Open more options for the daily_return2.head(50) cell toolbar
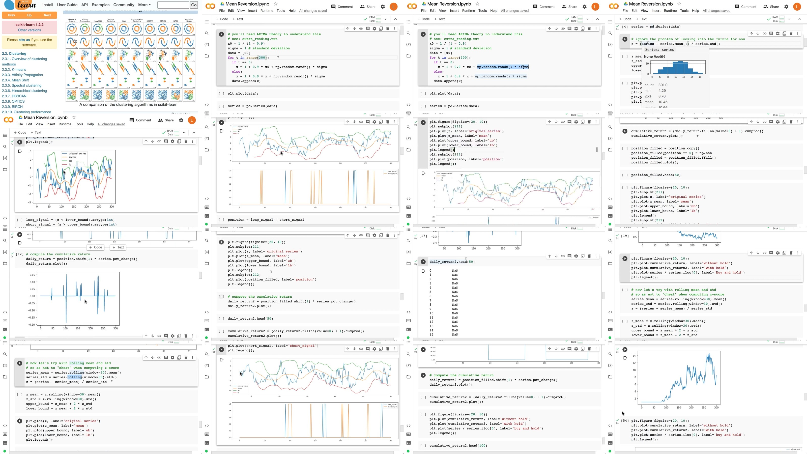Image resolution: width=807 pixels, height=454 pixels. tap(596, 256)
